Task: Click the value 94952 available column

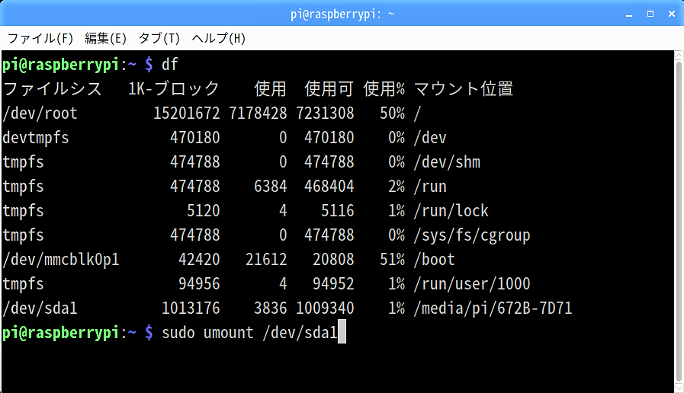Action: pos(333,284)
